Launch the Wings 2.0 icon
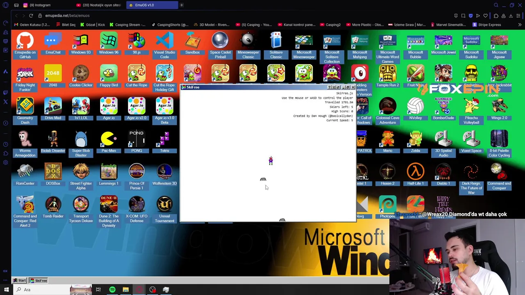This screenshot has height=295, width=525. pyautogui.click(x=499, y=109)
